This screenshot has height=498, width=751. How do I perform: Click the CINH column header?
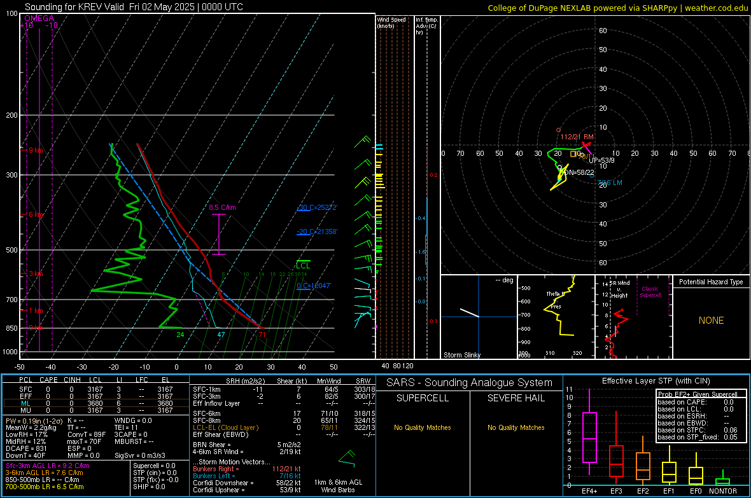click(73, 380)
